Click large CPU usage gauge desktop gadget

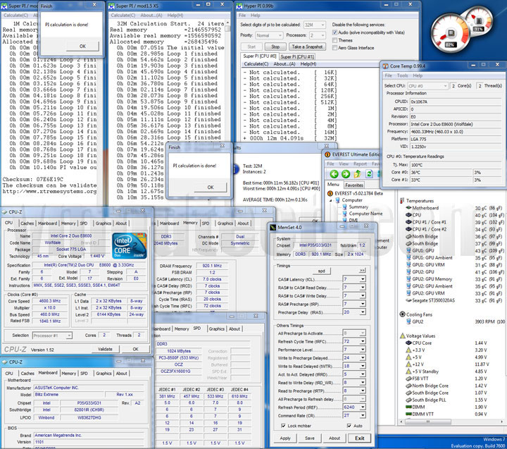tap(451, 33)
